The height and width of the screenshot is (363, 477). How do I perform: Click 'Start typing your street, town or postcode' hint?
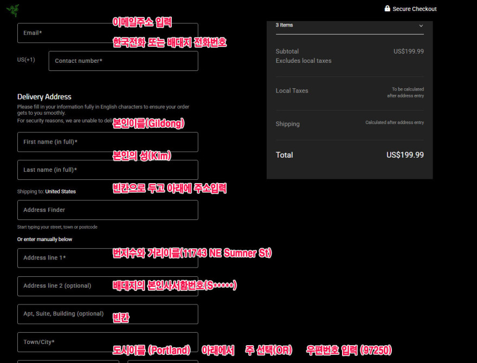(57, 227)
